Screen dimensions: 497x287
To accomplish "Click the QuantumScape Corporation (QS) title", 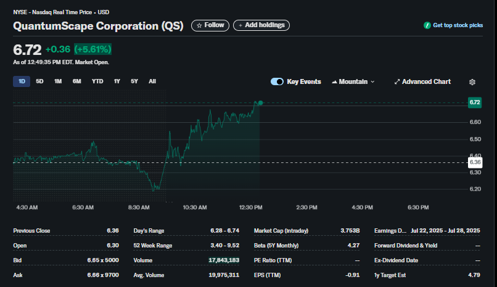I will click(98, 26).
